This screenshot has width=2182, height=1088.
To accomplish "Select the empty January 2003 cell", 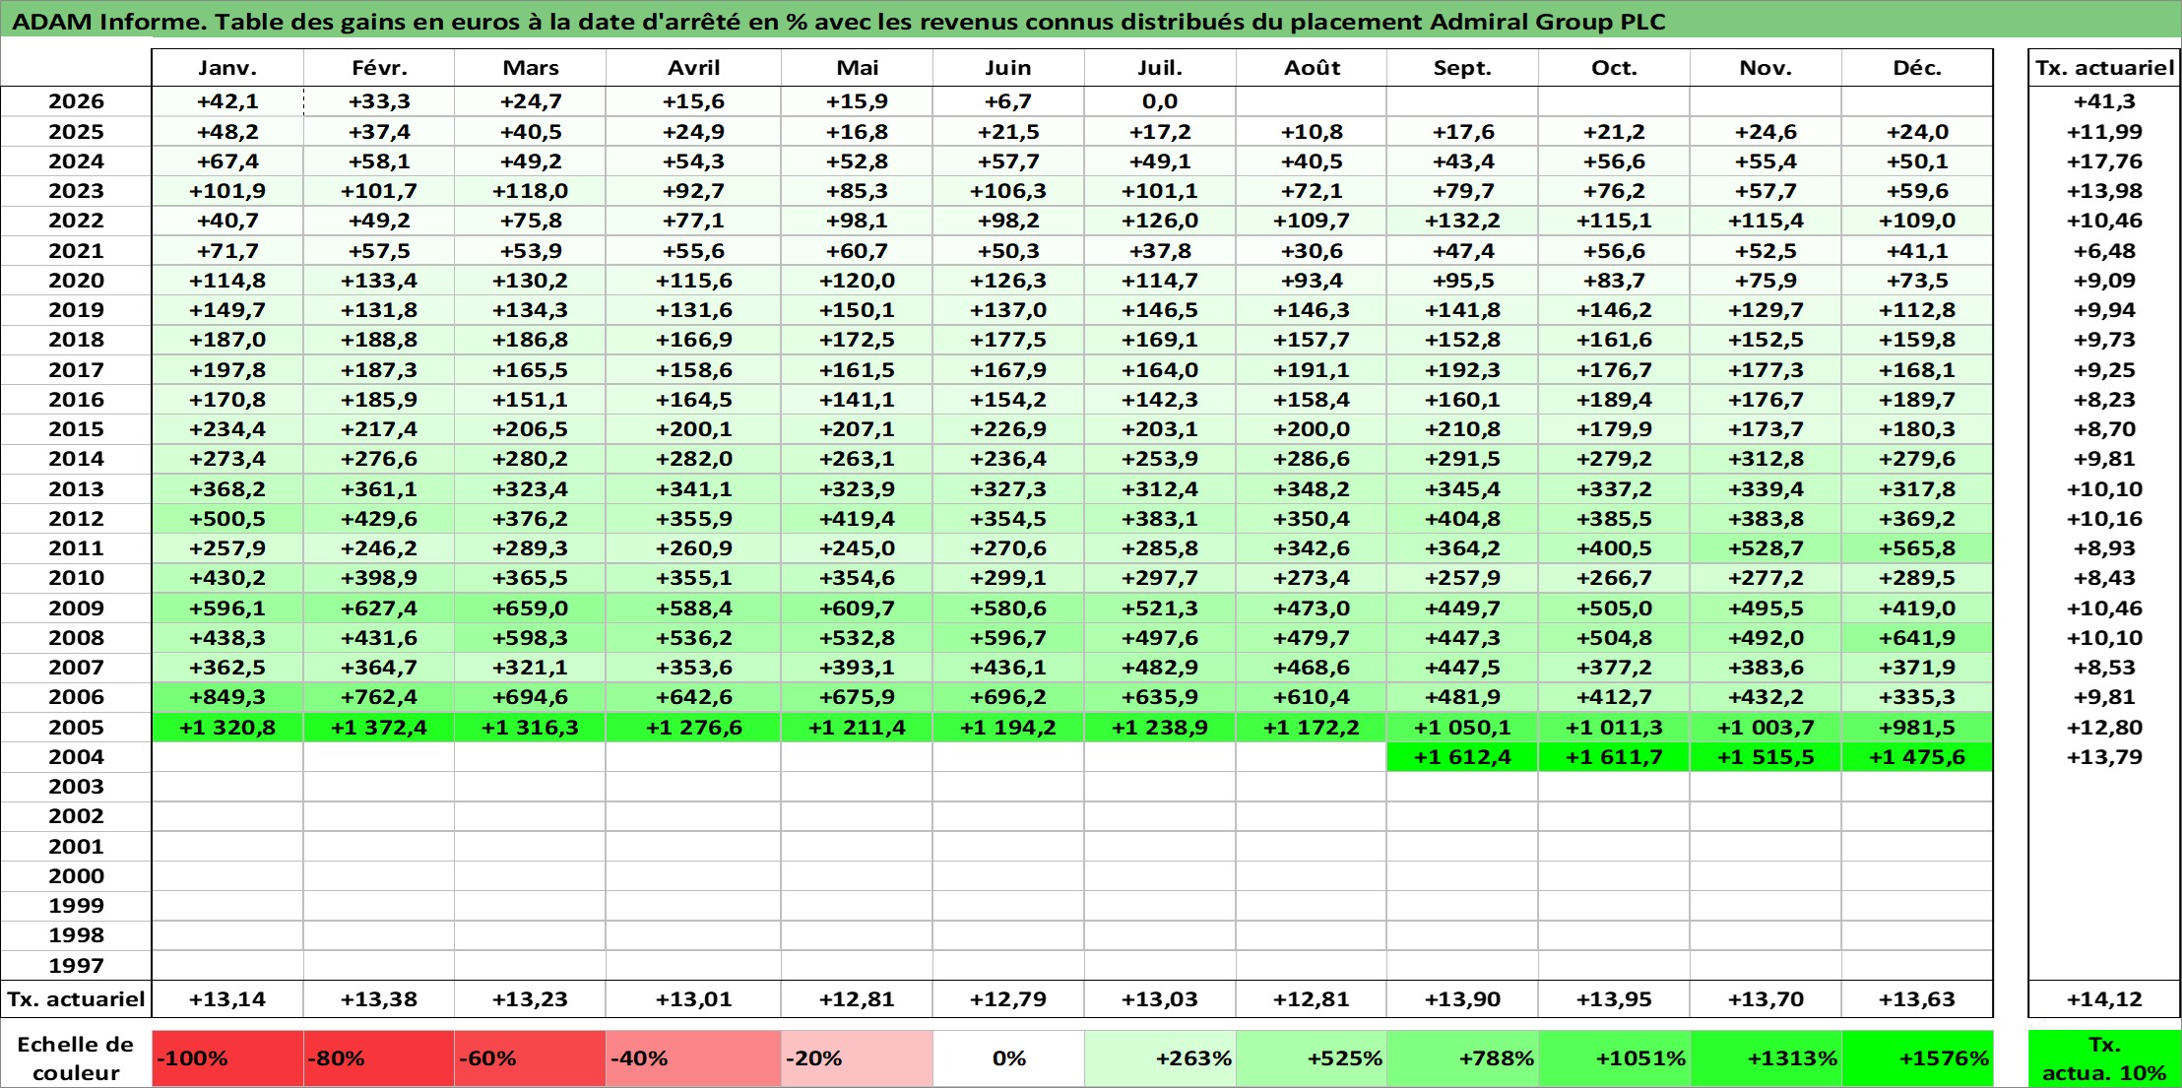I will (227, 787).
